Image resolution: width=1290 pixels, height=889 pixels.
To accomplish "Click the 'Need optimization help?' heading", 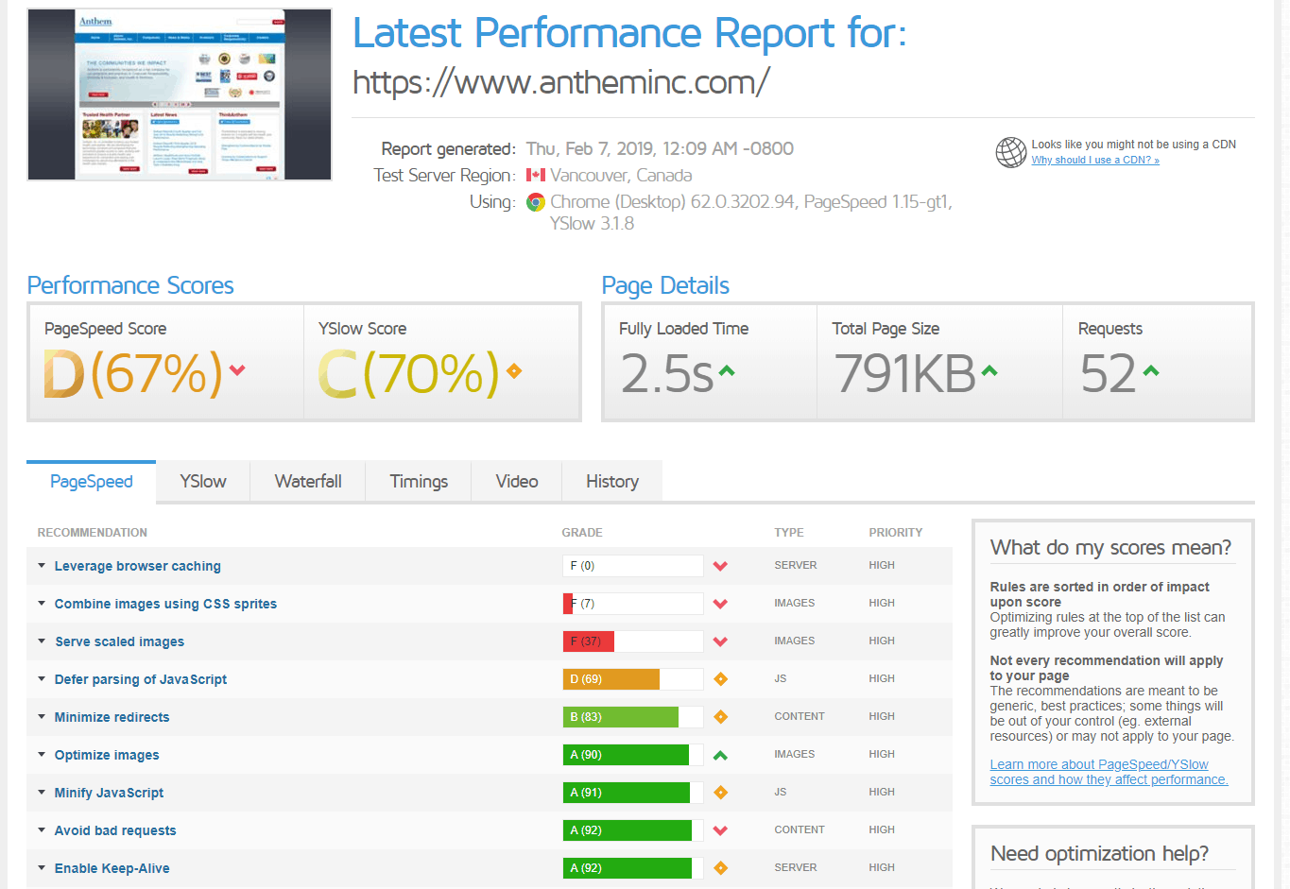I will pos(1099,854).
